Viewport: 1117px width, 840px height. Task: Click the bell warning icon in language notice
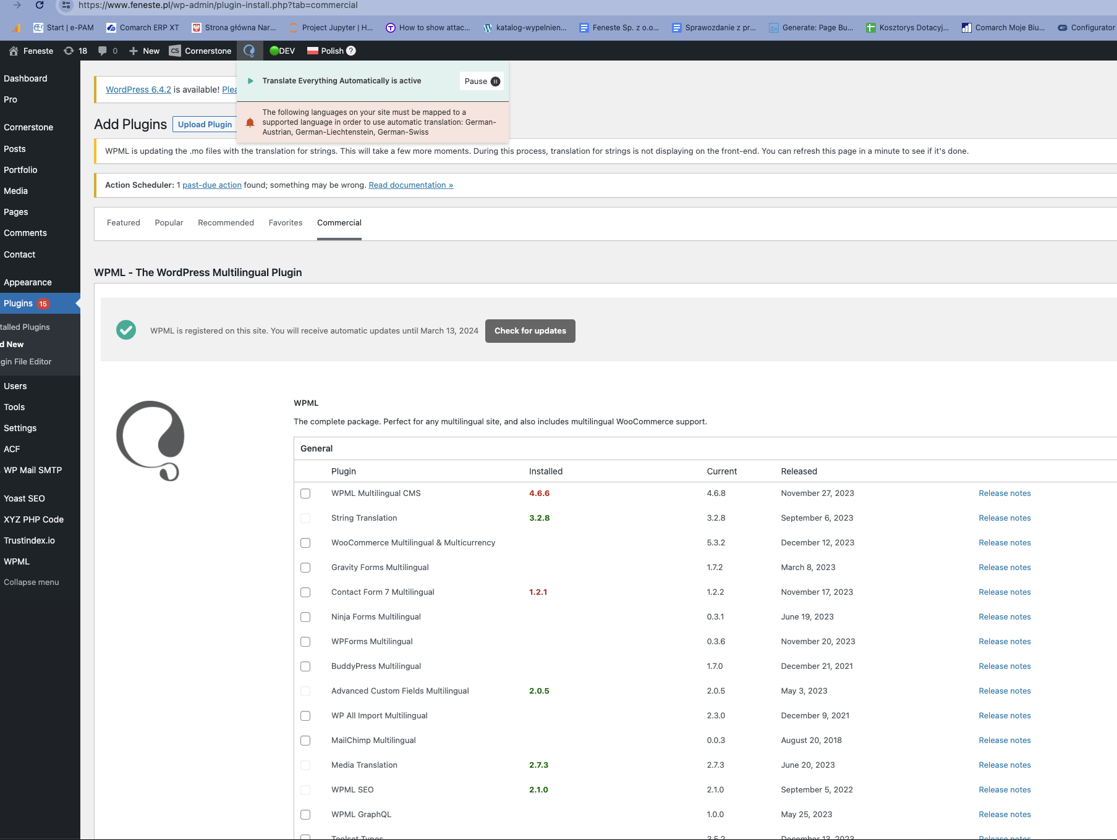(x=250, y=122)
